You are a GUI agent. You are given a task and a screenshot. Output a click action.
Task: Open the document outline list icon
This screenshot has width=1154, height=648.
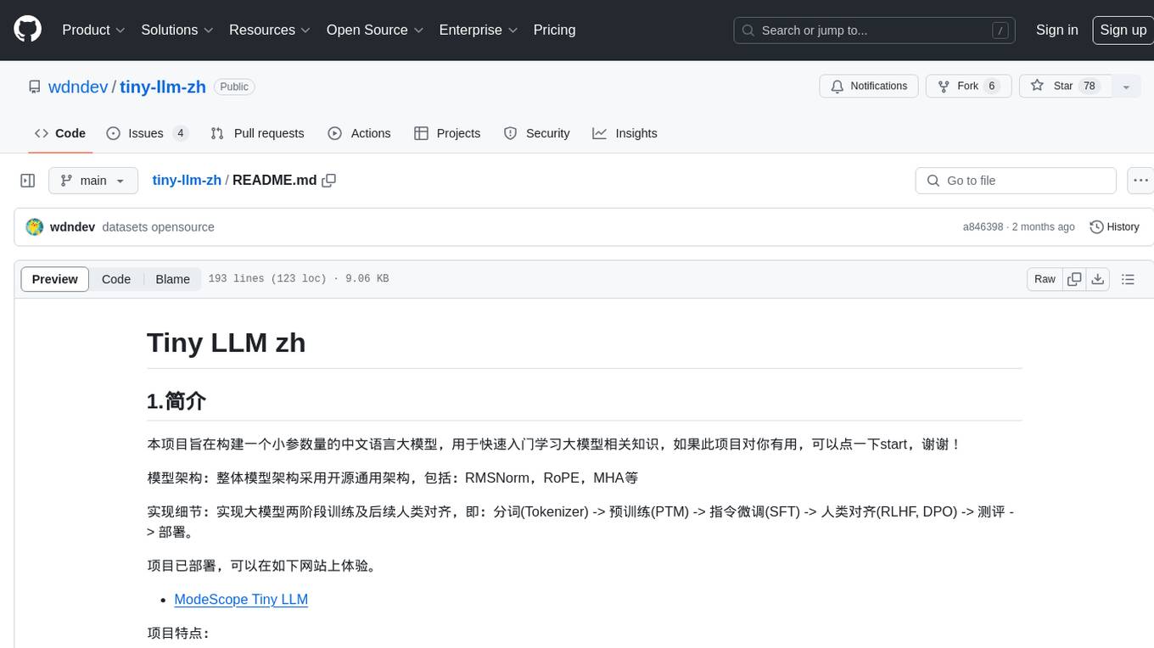1128,279
